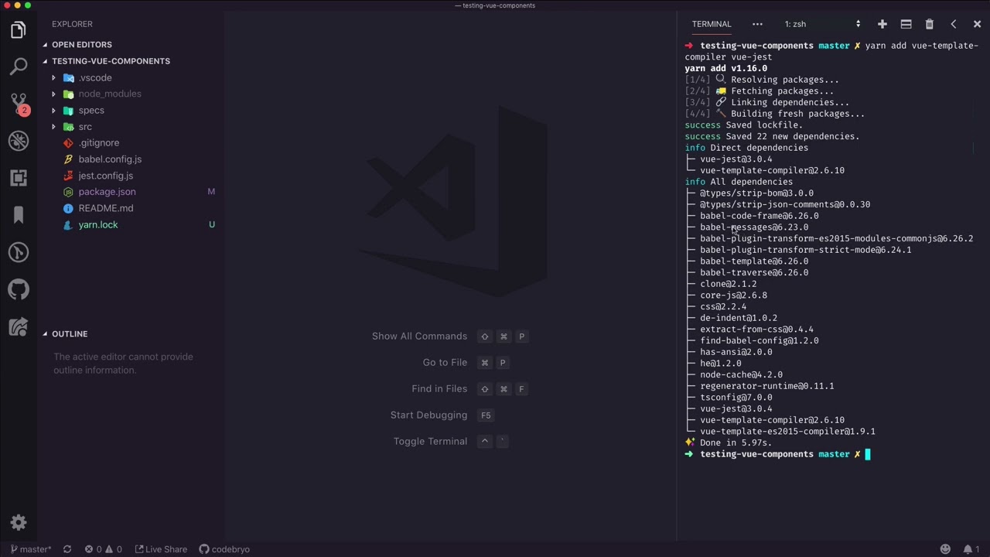Click the master* branch in status bar
The width and height of the screenshot is (990, 557).
click(31, 549)
